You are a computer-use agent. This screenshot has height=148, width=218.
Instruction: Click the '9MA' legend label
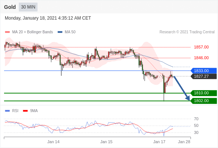pyautogui.click(x=34, y=111)
